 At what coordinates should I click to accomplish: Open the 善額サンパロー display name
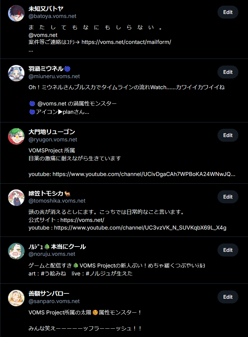[49, 293]
